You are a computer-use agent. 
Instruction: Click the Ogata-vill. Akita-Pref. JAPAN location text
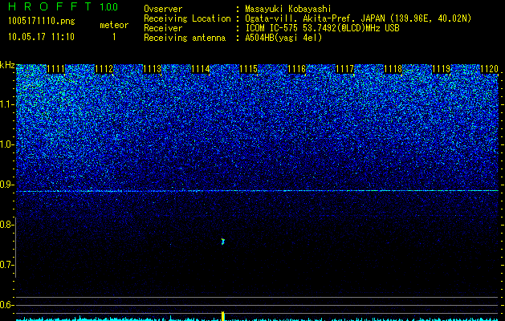(x=358, y=18)
